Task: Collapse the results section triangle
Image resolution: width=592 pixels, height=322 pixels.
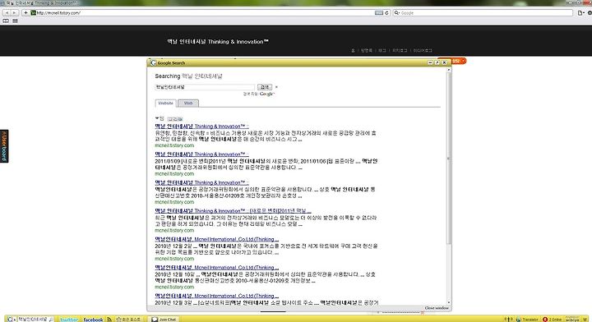Action: coord(157,118)
